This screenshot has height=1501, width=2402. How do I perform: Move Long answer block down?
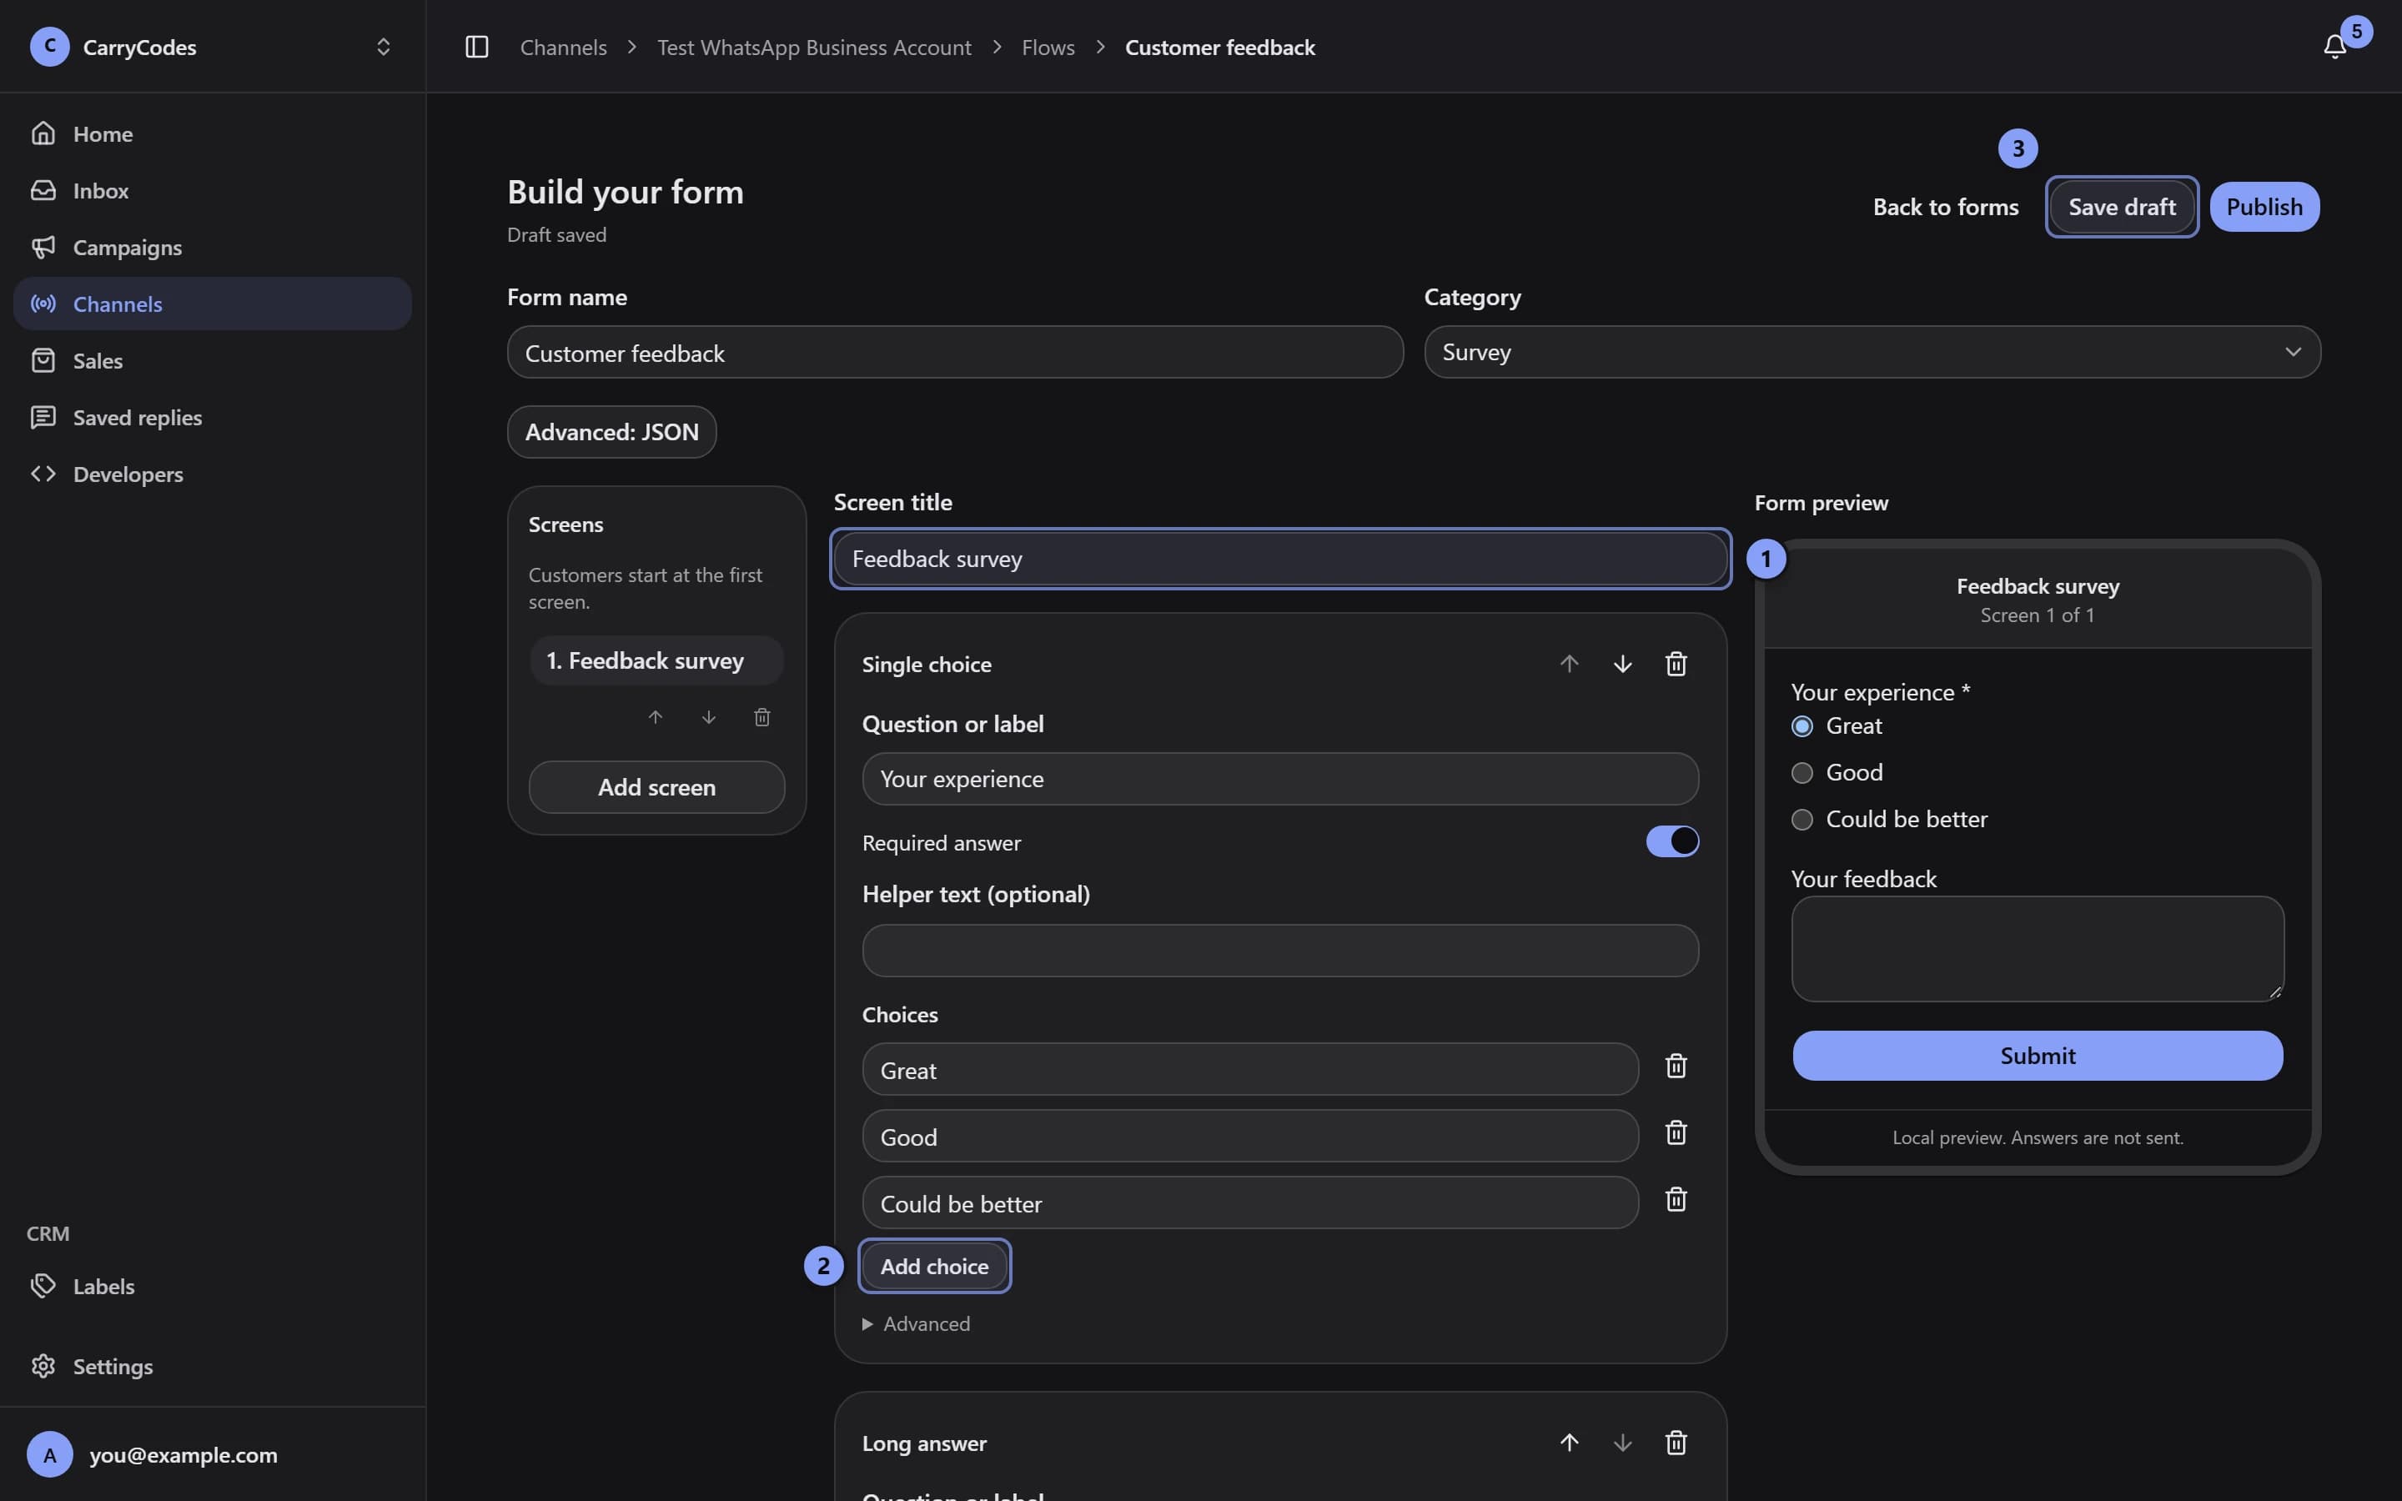click(1622, 1443)
